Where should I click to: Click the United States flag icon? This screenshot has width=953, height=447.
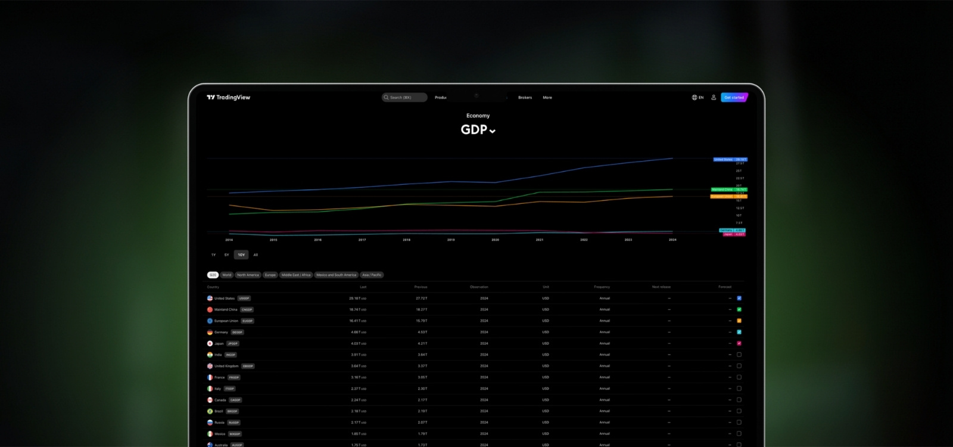coord(210,298)
